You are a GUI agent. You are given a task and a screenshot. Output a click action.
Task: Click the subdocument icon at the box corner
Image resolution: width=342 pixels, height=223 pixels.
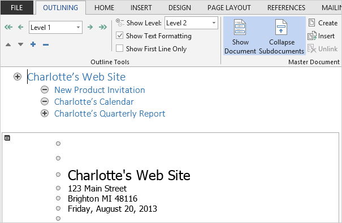[7, 138]
